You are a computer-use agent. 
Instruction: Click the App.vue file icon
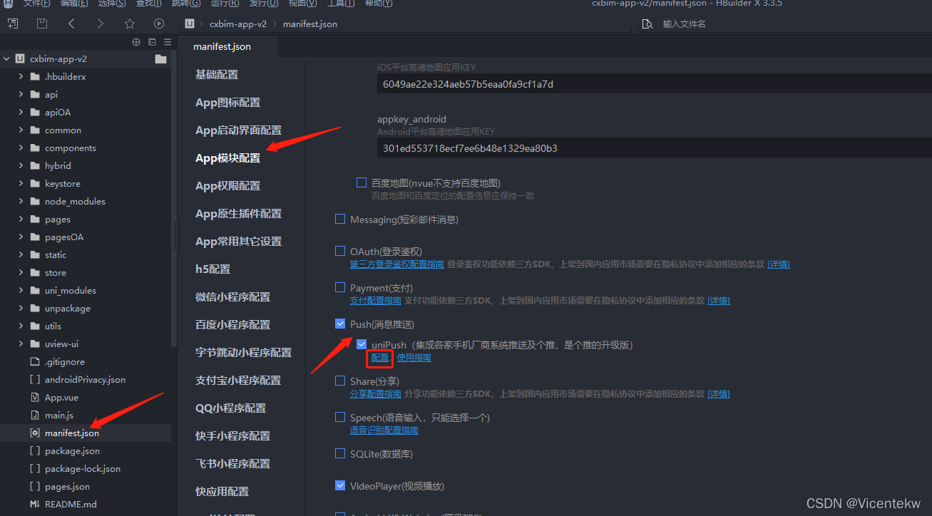click(x=35, y=397)
